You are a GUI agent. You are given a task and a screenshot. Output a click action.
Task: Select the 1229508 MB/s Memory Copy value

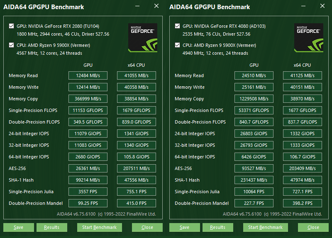click(254, 99)
